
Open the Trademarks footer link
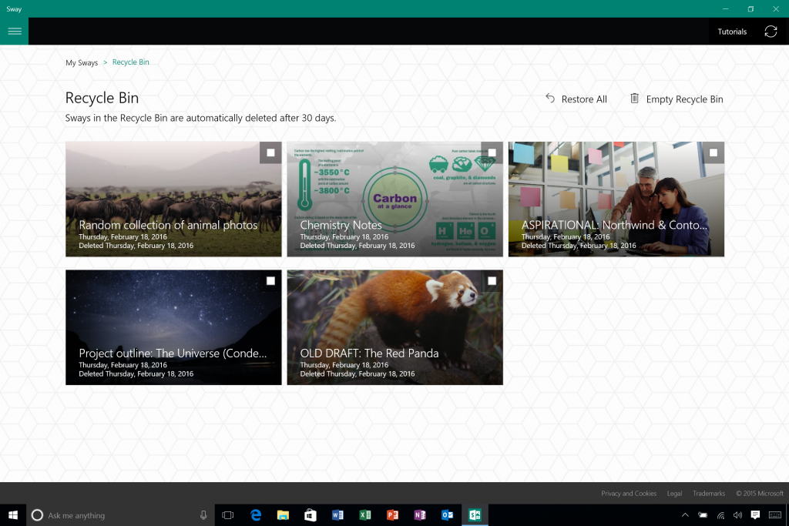708,494
